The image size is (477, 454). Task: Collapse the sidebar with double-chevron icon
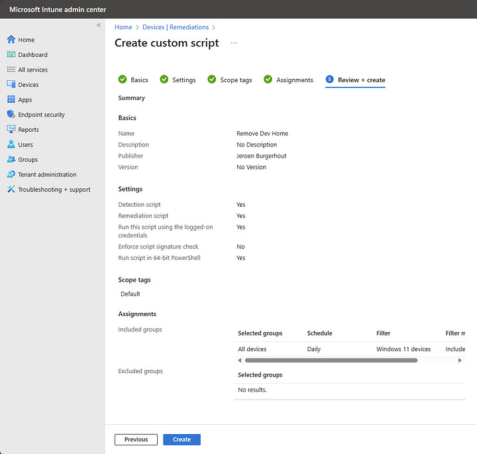[x=99, y=25]
